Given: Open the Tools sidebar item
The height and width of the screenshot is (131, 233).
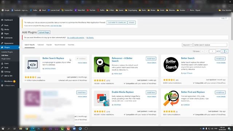Looking at the screenshot, I should [x=6, y=68].
